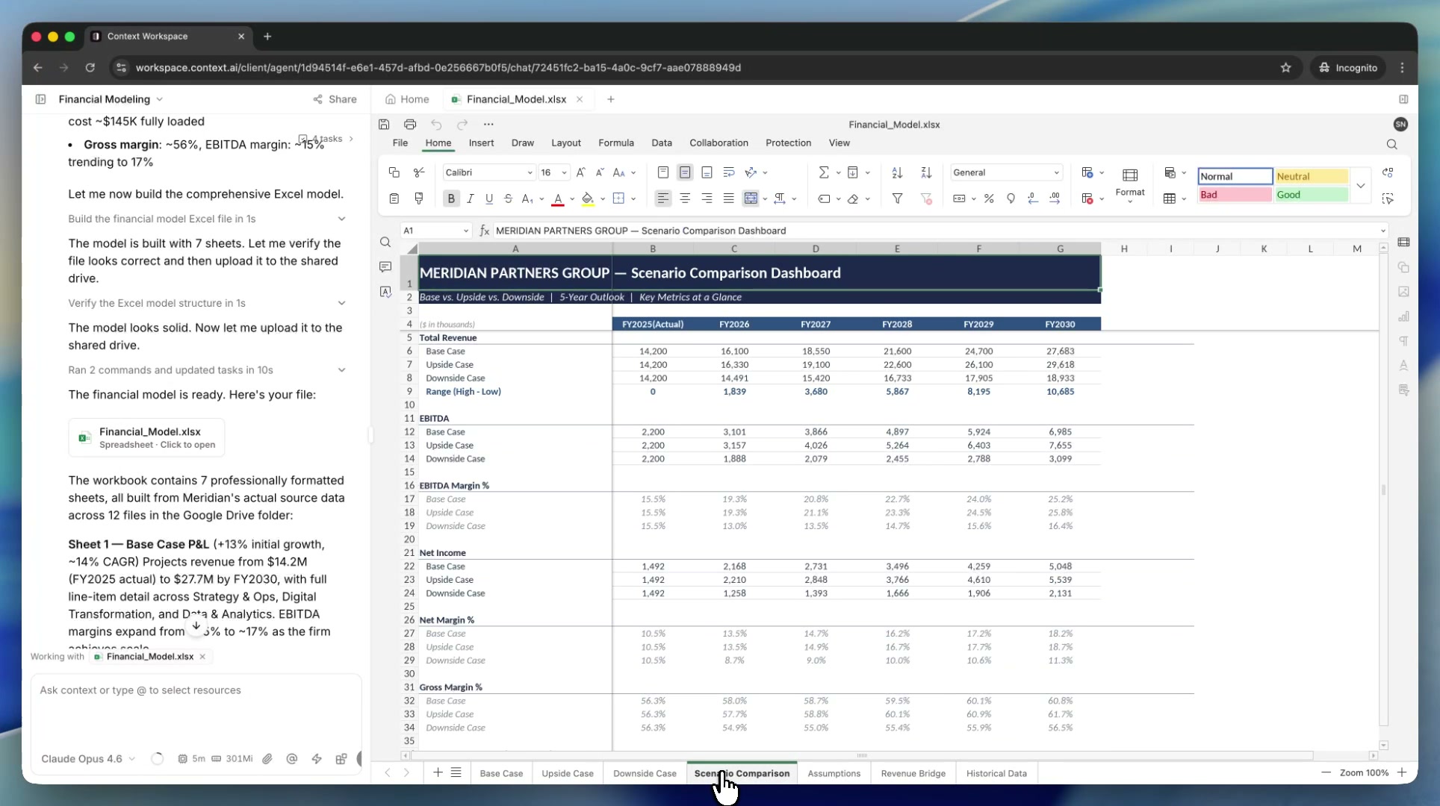Switch to the Assumptions sheet tab

point(834,774)
